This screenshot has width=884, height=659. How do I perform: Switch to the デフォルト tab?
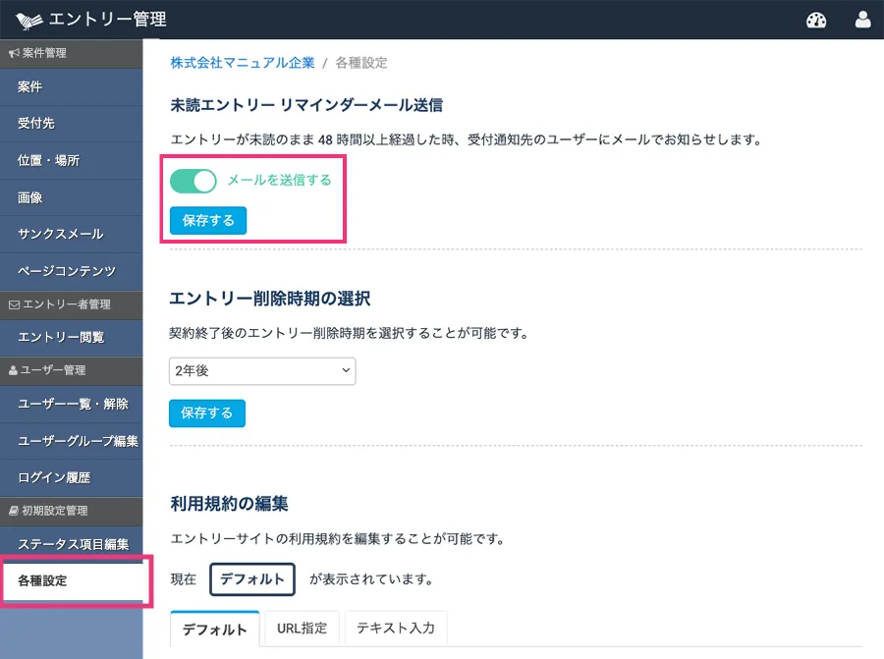point(215,630)
